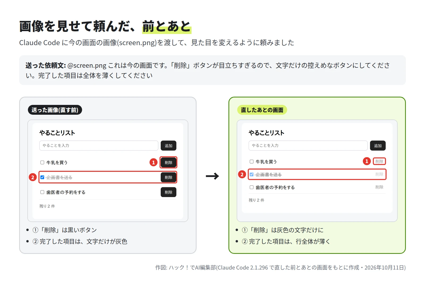Click black 削除 button beside 企画書を送る

tap(168, 177)
